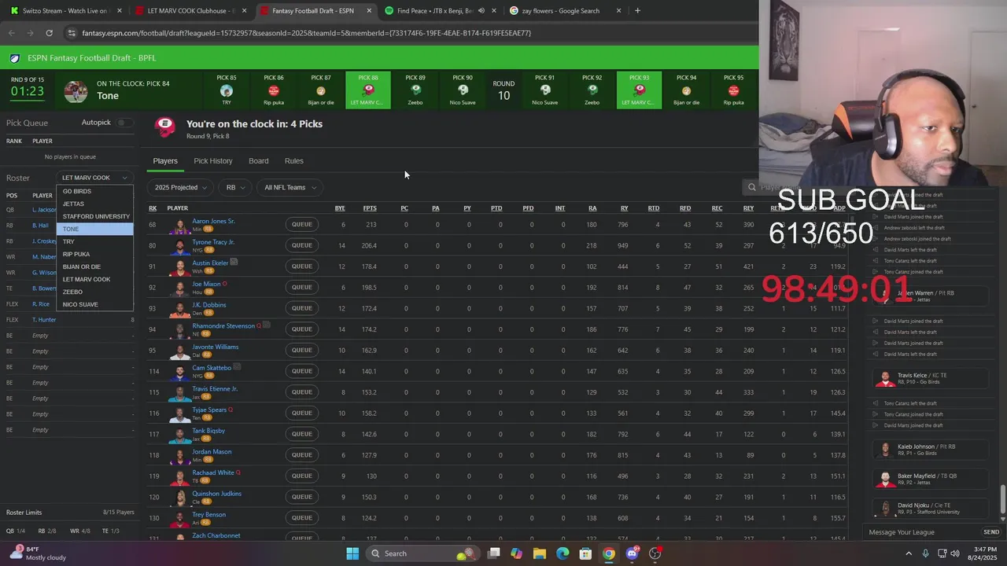Click the Pick 91 Nico Suave helmet icon

(544, 90)
